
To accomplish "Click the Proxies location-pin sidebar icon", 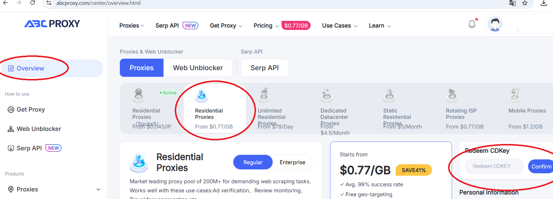I will pos(11,189).
